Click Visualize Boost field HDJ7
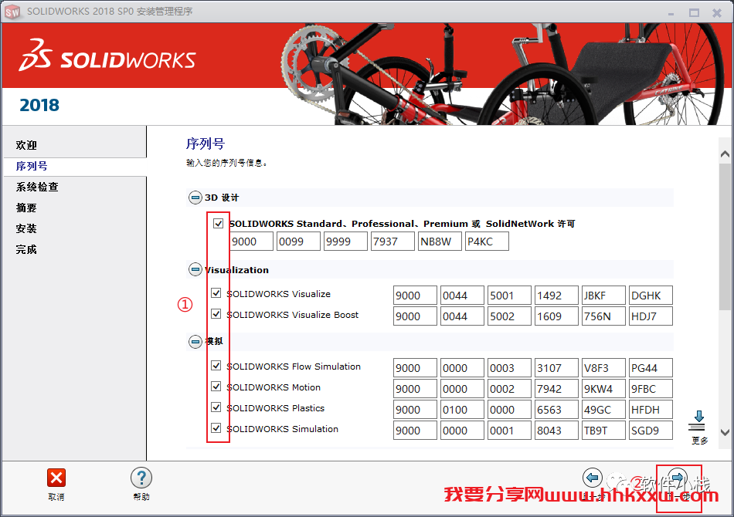The width and height of the screenshot is (734, 517). [651, 316]
